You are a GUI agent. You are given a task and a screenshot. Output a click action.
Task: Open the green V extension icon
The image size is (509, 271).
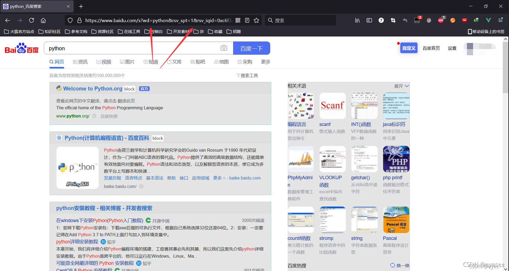pos(488,20)
